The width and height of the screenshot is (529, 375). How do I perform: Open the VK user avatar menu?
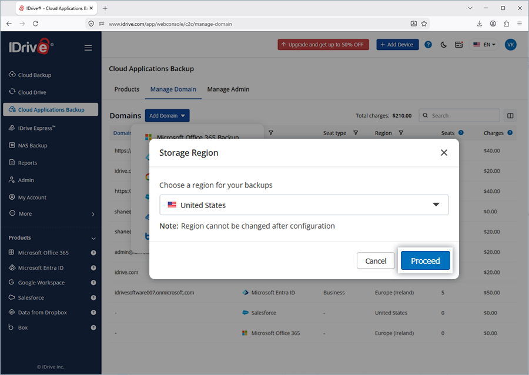[510, 45]
